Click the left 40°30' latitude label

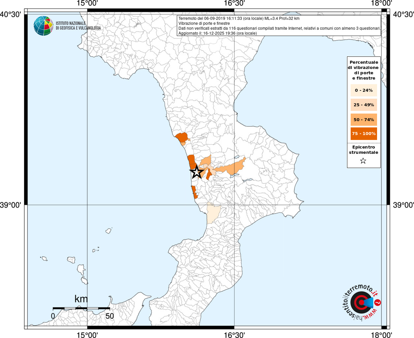[11, 15]
